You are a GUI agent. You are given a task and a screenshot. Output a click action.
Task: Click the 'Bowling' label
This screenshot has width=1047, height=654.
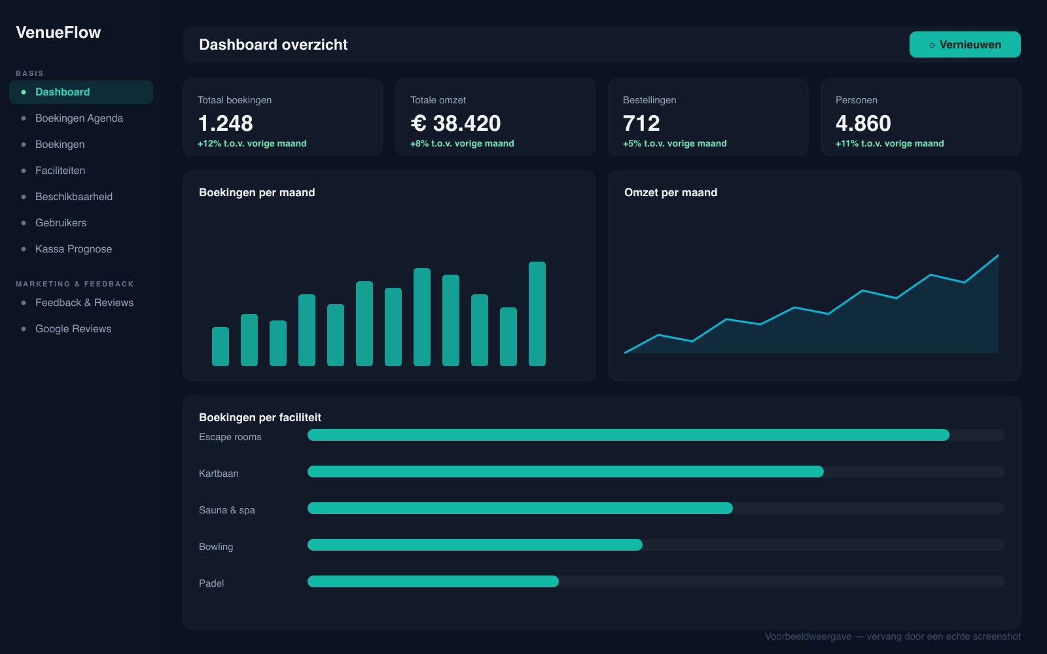click(216, 547)
